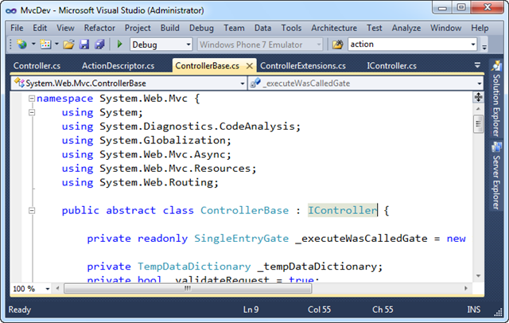
Task: Switch to the Controller.cs tab
Action: coord(37,66)
